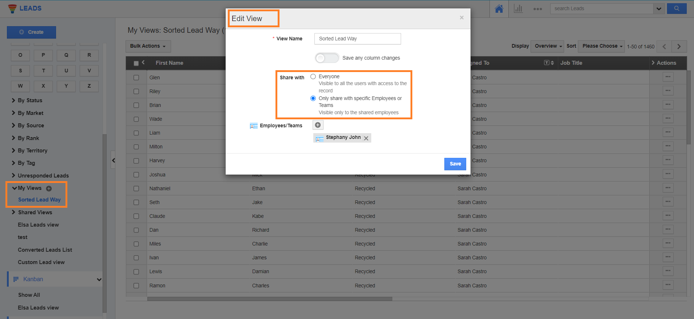Click the Save button in dialog
This screenshot has height=319, width=694.
(x=455, y=164)
